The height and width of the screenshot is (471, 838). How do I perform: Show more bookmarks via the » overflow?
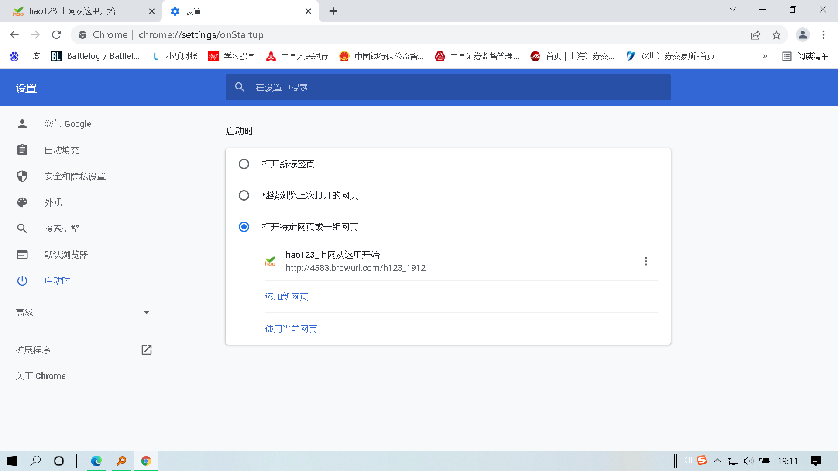coord(765,56)
